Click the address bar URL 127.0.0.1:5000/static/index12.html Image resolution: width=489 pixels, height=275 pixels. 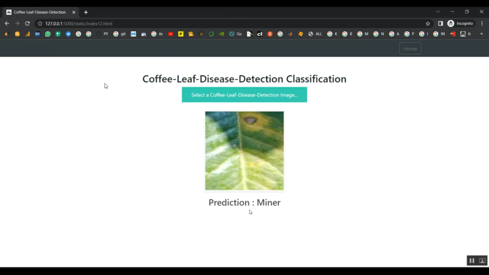pyautogui.click(x=79, y=23)
